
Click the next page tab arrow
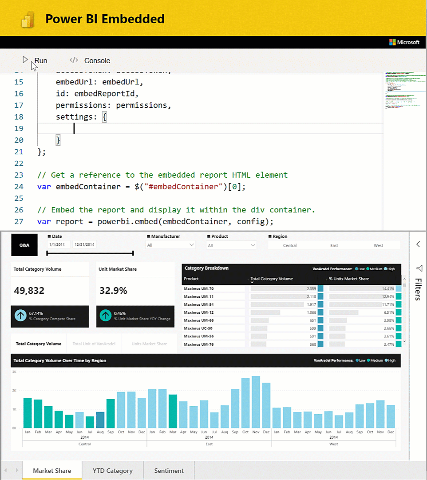(17, 470)
